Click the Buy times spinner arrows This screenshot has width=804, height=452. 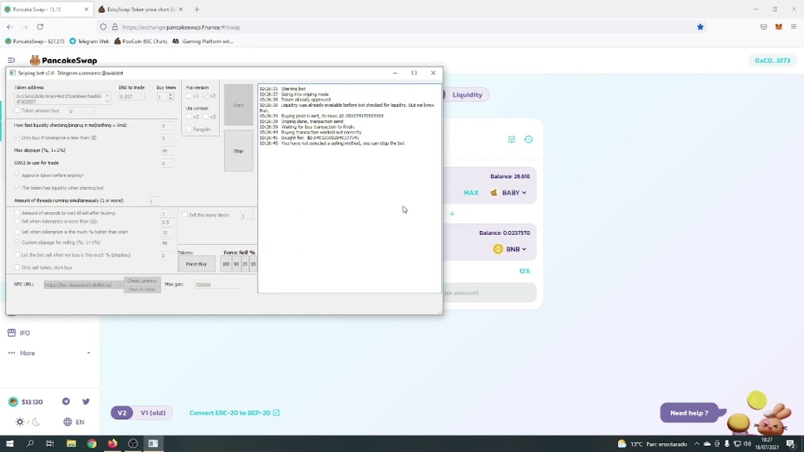(170, 97)
